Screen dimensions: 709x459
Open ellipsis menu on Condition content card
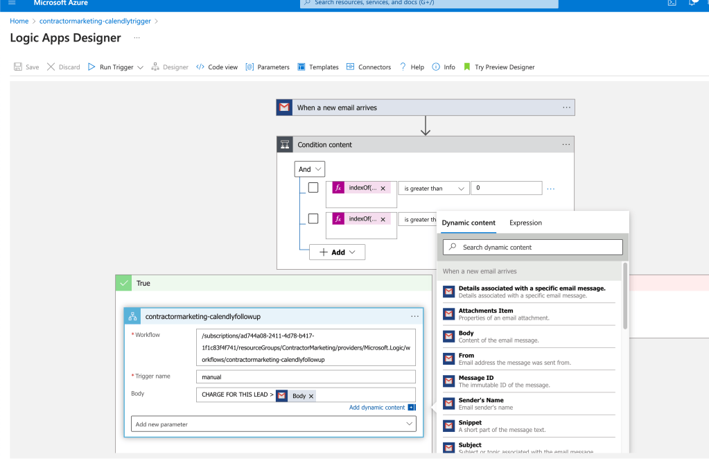566,145
